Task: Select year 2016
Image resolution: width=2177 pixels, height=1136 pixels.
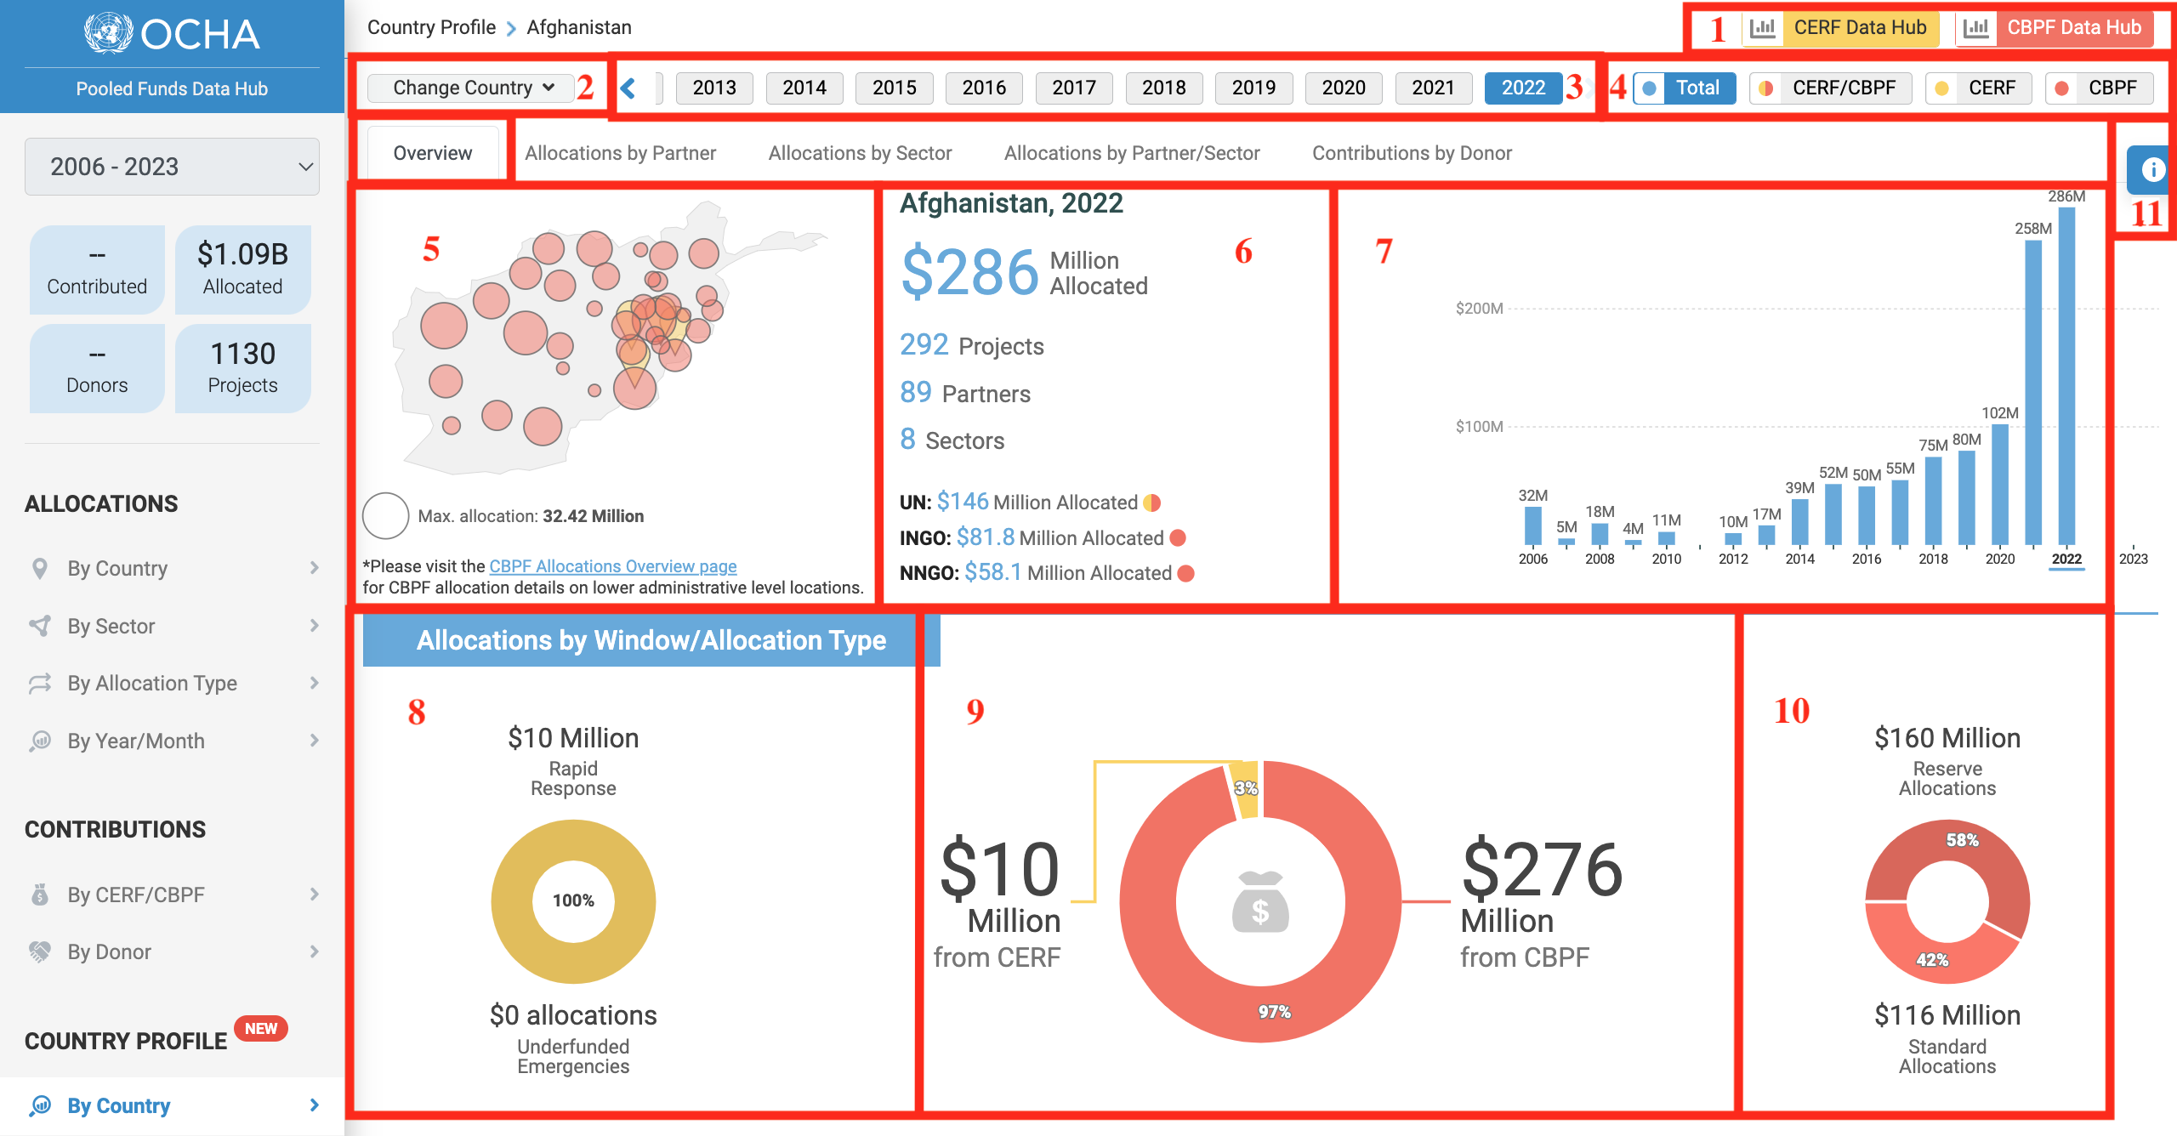Action: click(x=984, y=88)
